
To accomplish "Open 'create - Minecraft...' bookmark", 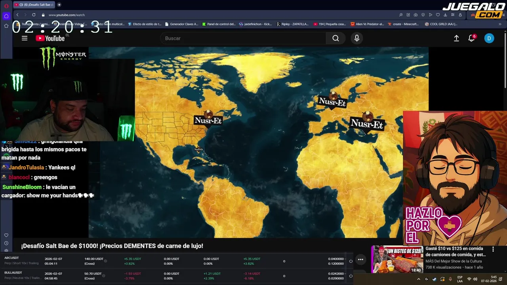I will [x=403, y=24].
